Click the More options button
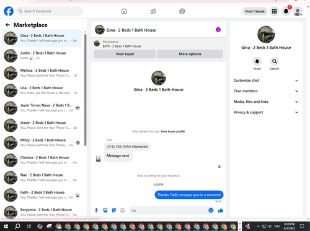Screen dimensions: 310x231 [x=190, y=54]
